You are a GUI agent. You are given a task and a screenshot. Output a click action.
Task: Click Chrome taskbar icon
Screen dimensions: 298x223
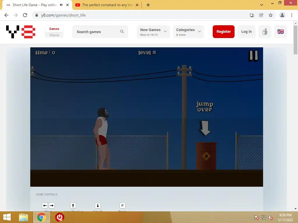point(42,217)
